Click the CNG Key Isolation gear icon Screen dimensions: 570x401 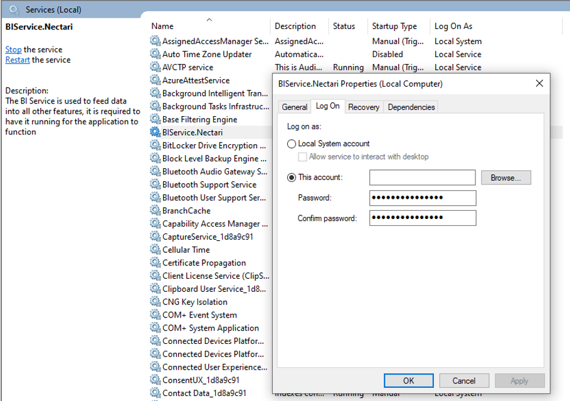click(x=155, y=302)
